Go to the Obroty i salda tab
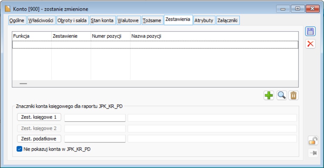 point(72,20)
